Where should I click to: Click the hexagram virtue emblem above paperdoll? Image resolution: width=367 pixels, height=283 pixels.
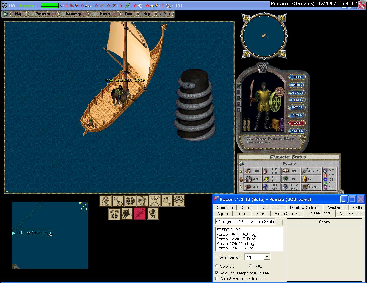pyautogui.click(x=262, y=67)
